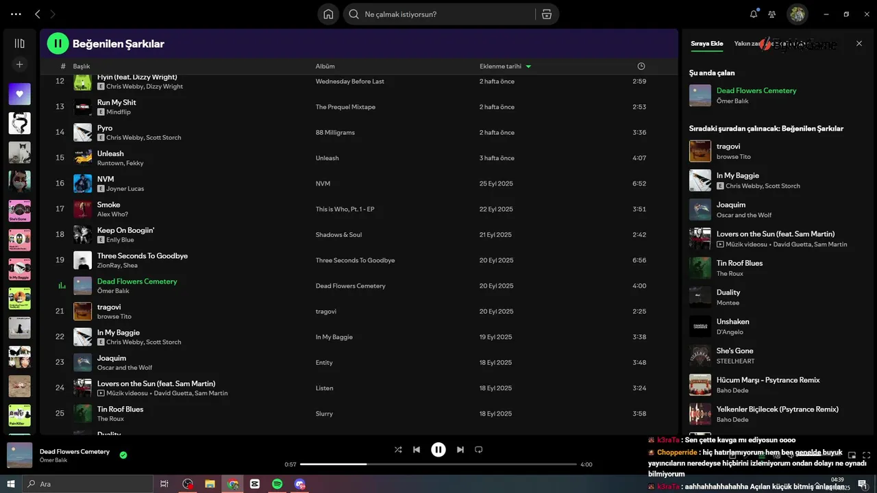Open the Run My Shit song title
The height and width of the screenshot is (493, 877).
pyautogui.click(x=116, y=103)
